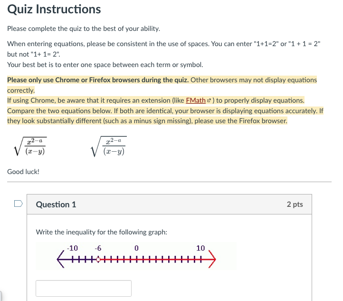The image size is (343, 301).
Task: Focus the Question 1 answer text box
Action: click(84, 288)
